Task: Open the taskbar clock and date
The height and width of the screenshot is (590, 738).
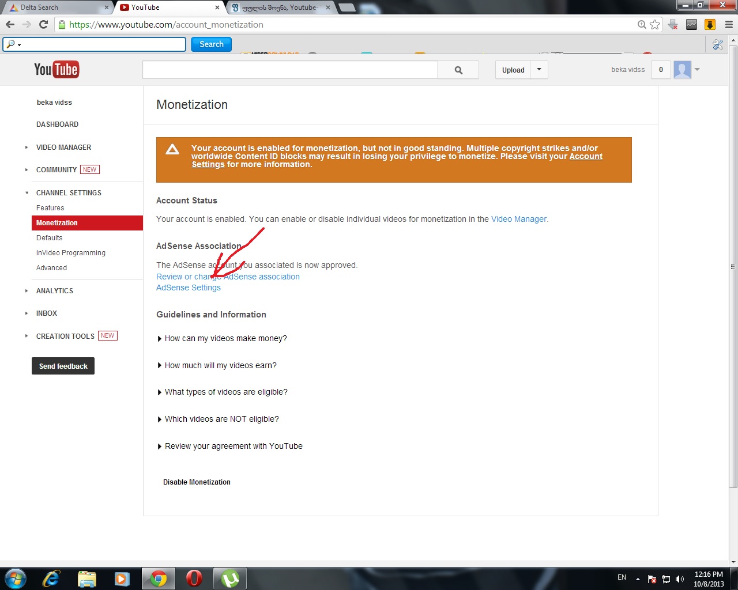Action: [709, 579]
